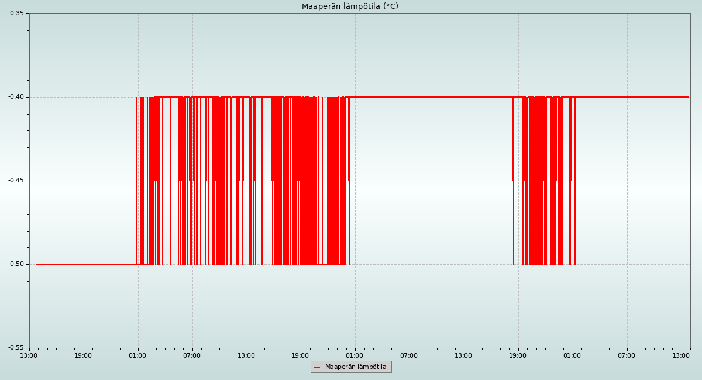Select the -0.45 y-axis label
Viewport: 702px width, 380px height.
click(16, 181)
